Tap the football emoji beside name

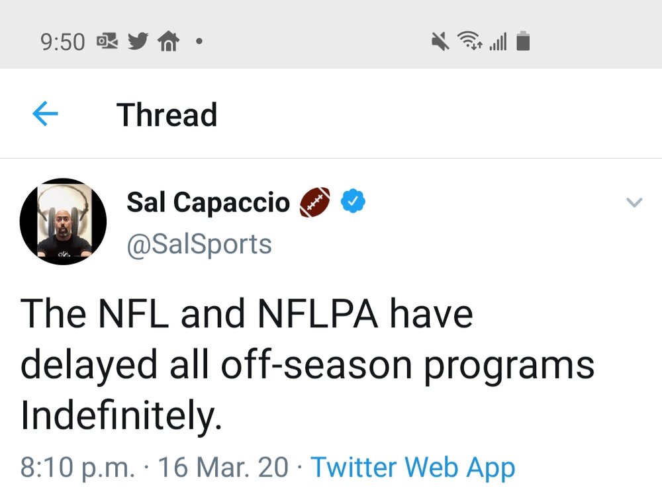pyautogui.click(x=315, y=202)
